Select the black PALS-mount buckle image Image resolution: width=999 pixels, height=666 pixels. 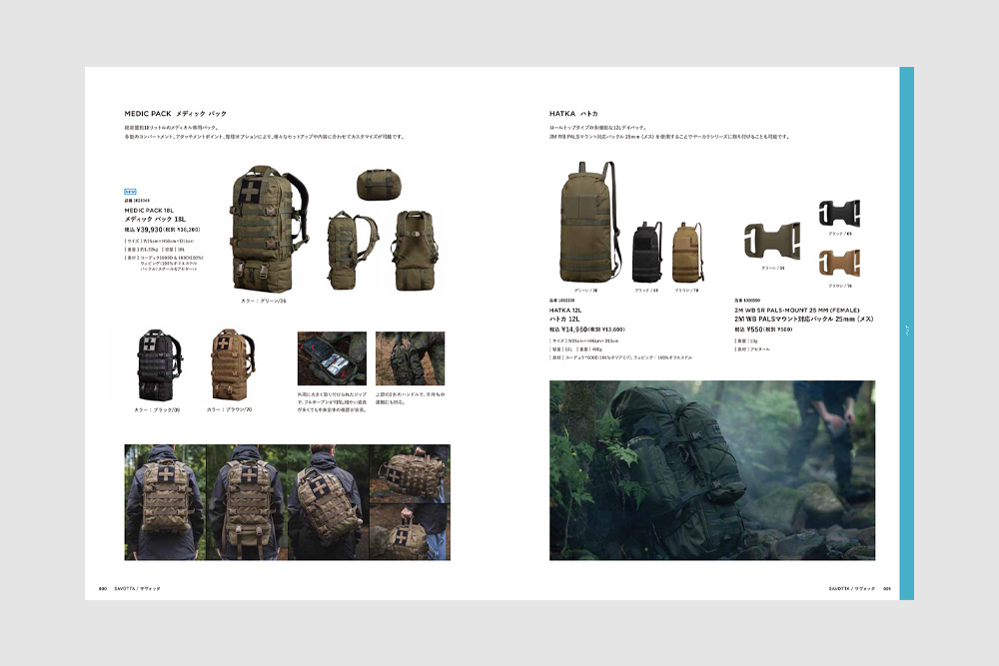pyautogui.click(x=838, y=214)
